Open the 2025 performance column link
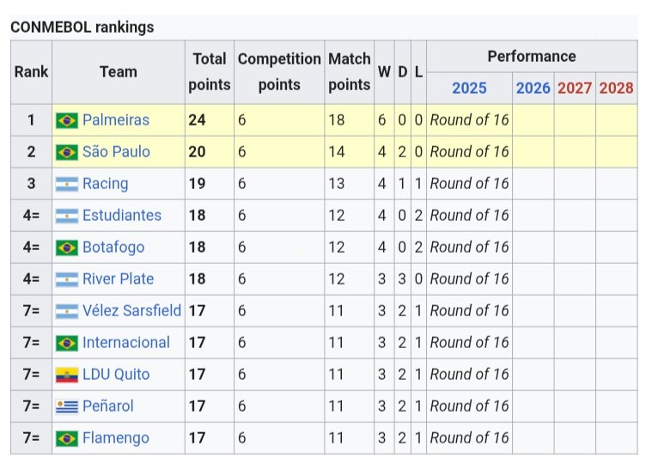Screen dimensions: 652x470 click(x=469, y=89)
